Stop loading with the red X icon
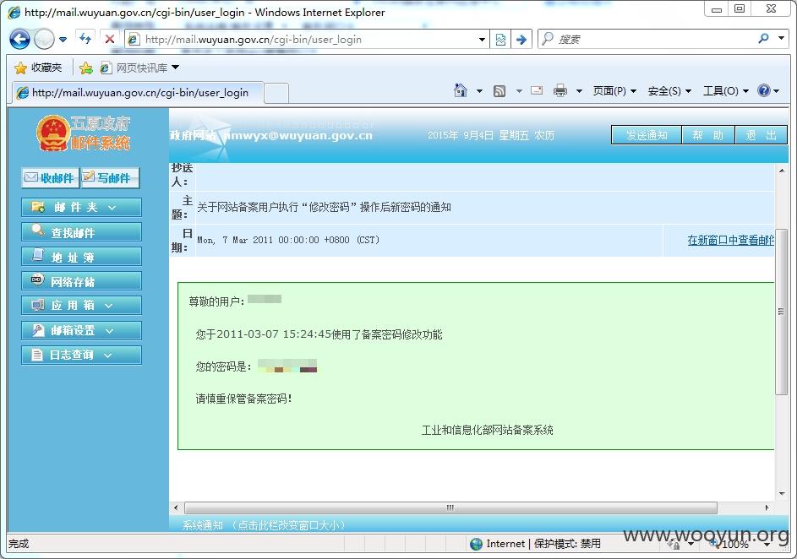Viewport: 797px width, 559px height. pyautogui.click(x=109, y=39)
